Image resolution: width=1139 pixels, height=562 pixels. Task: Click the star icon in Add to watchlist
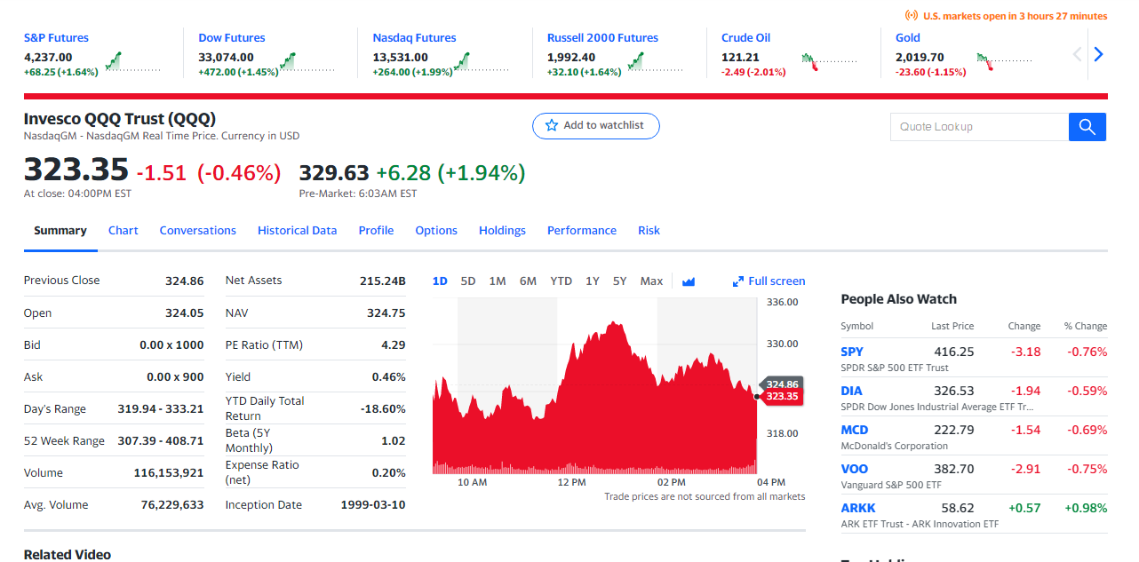pos(552,126)
